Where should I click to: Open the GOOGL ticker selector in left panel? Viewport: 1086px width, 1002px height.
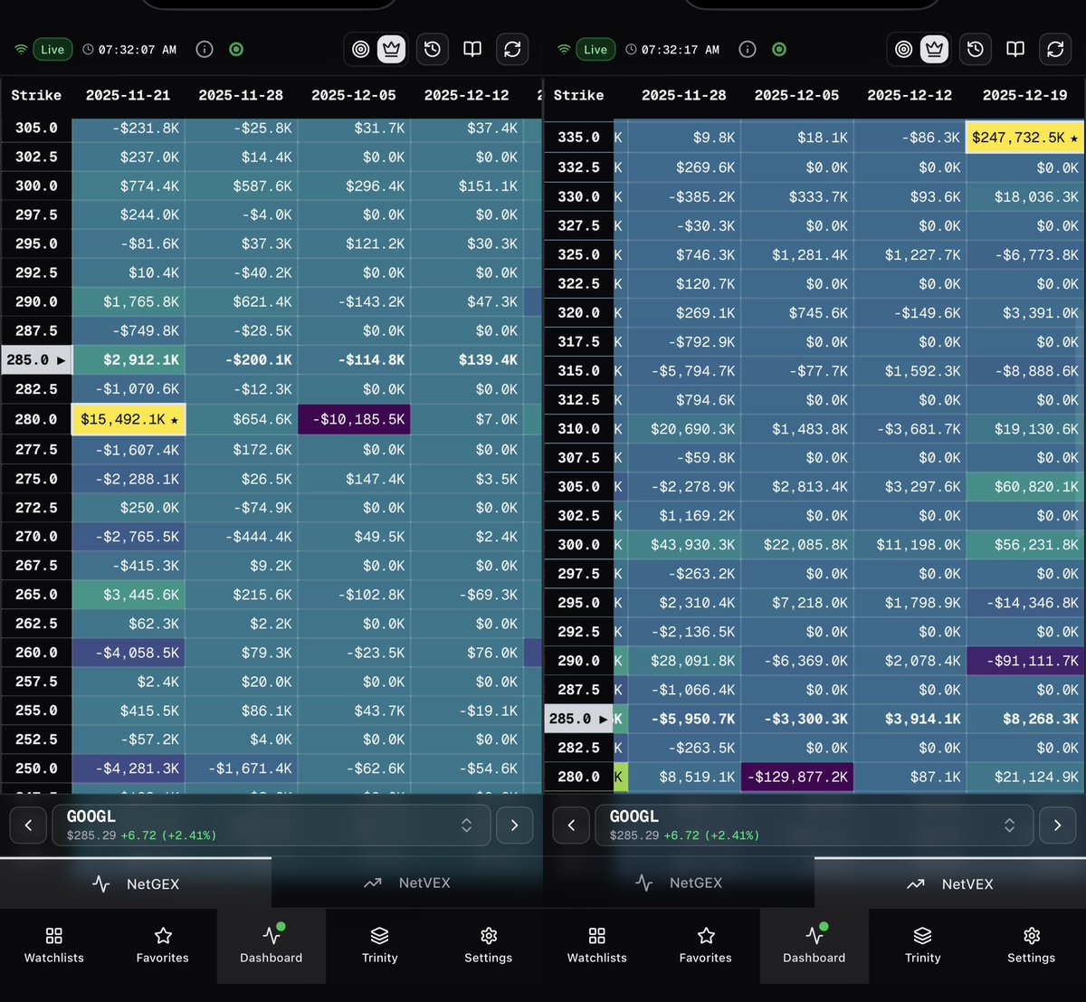271,825
